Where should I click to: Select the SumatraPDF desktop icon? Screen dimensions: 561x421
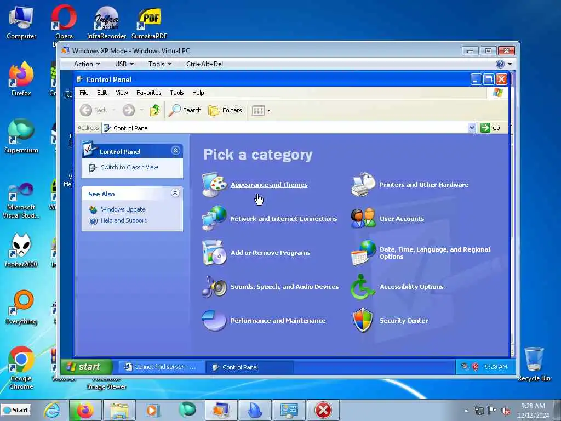(149, 22)
